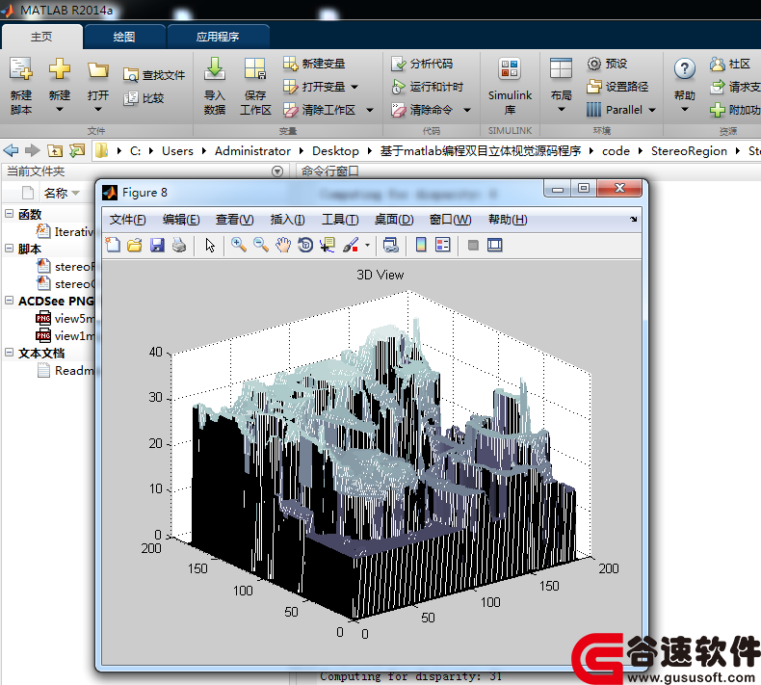Collapse the 文本文档 group
Screen dimensions: 761x685
click(9, 353)
